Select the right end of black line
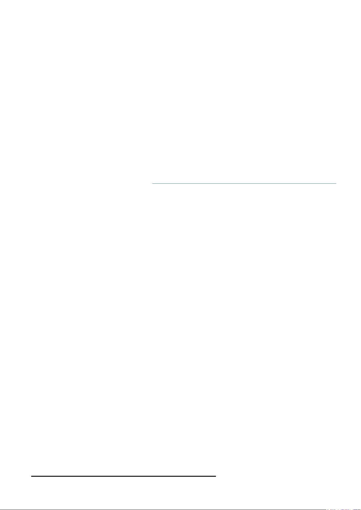Viewport: 361px width, 510px height. point(215,476)
